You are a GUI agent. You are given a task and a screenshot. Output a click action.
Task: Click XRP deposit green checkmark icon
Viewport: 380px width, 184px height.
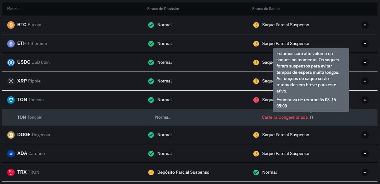coord(151,81)
